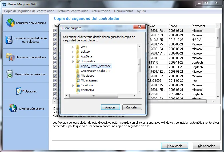This screenshot has width=224, height=152.
Task: Close the Buscar carpeta dialog
Action: click(139, 27)
